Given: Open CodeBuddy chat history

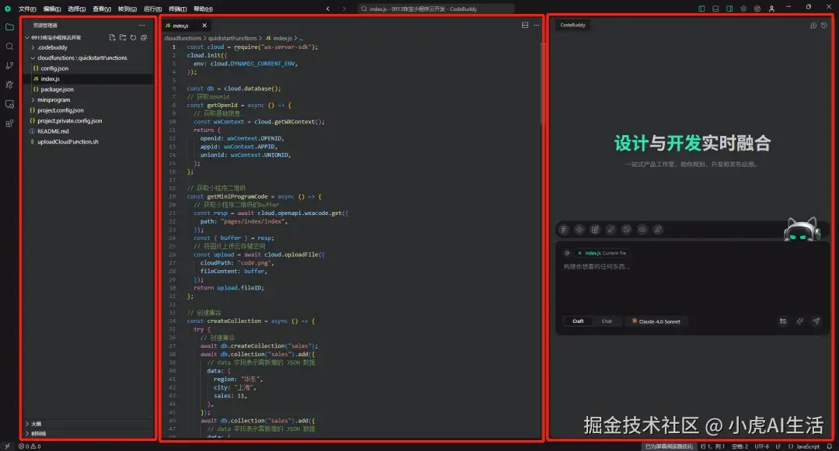Looking at the screenshot, I should pyautogui.click(x=824, y=25).
